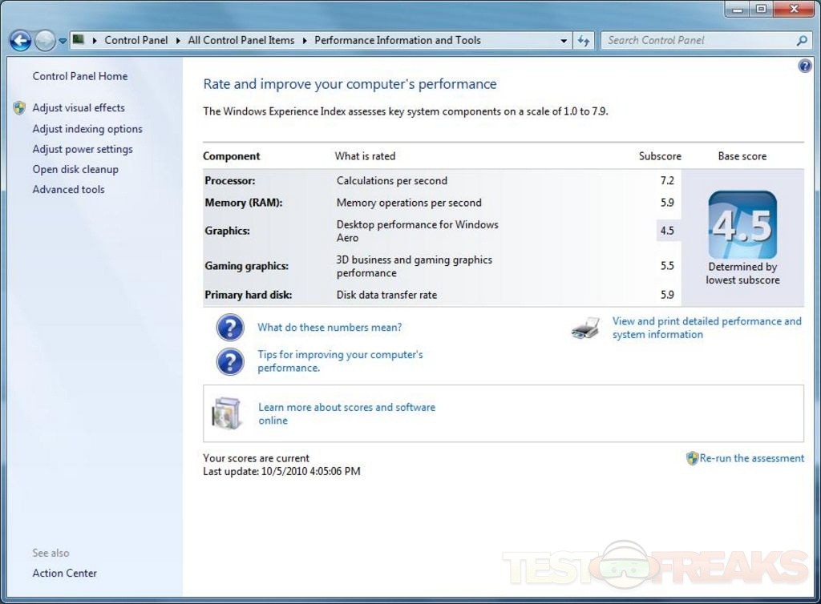Click the question icon beside performance tips
The width and height of the screenshot is (821, 604).
pyautogui.click(x=230, y=361)
